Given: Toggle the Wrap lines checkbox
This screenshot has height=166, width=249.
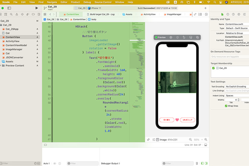Looking at the screenshot, I should 226,106.
